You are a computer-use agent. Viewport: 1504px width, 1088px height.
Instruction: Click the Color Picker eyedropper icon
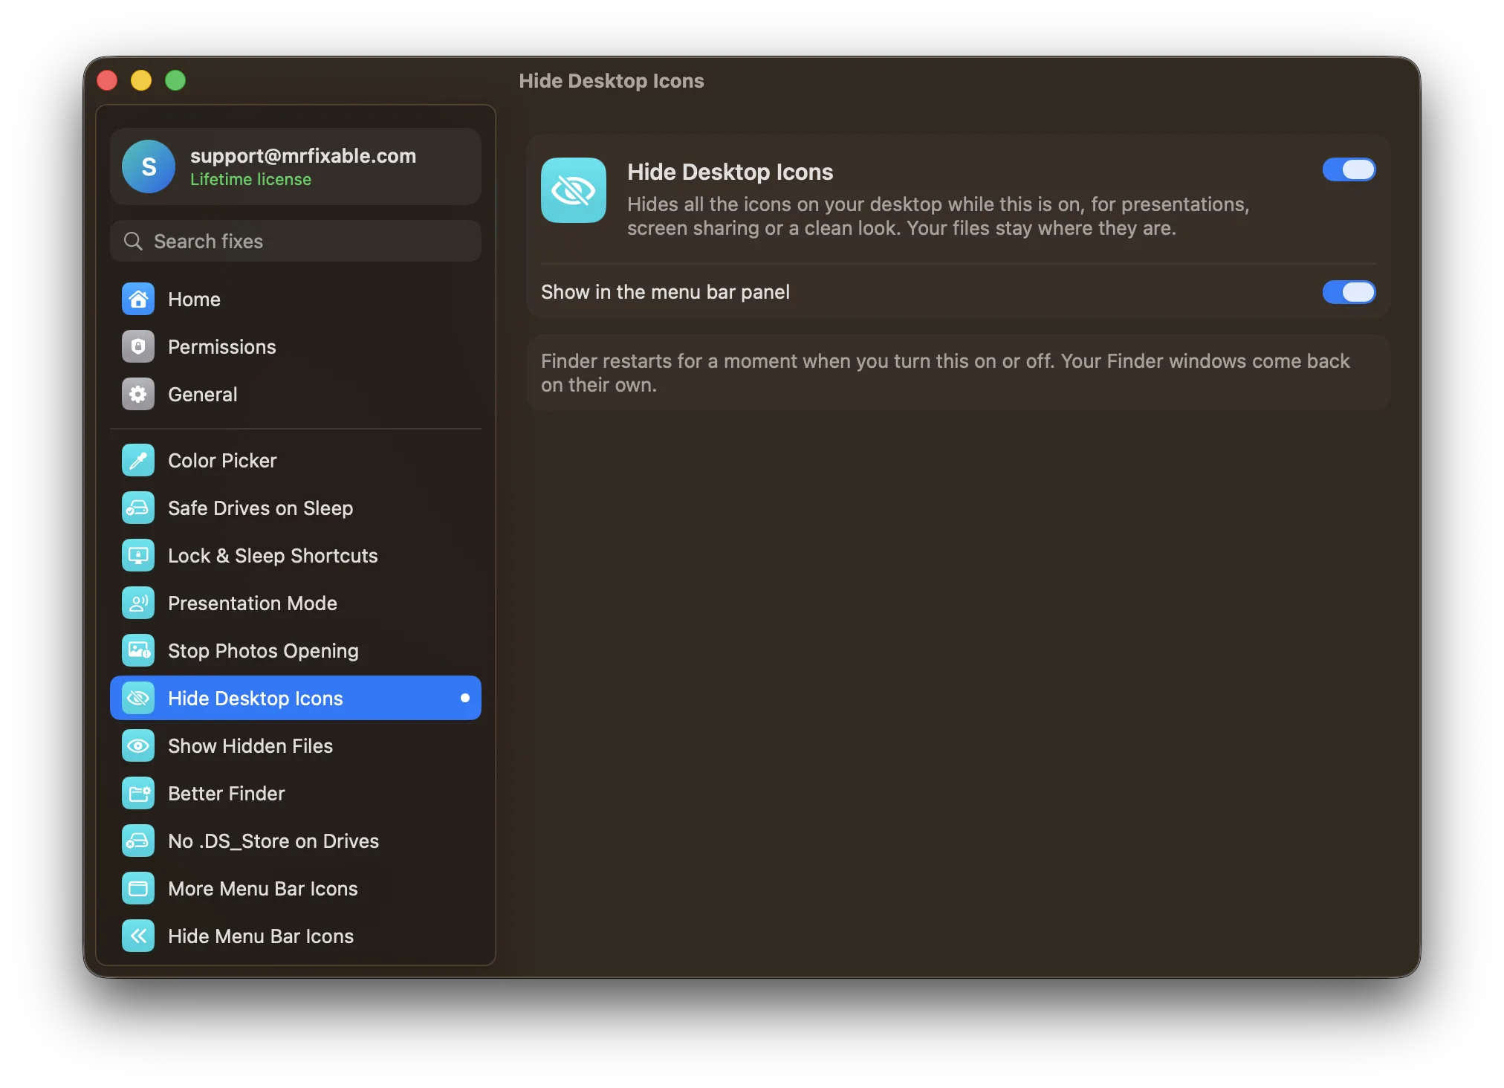[138, 460]
